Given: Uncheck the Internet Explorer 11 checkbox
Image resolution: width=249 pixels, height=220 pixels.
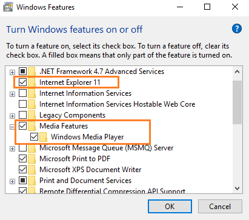Looking at the screenshot, I should [x=22, y=82].
